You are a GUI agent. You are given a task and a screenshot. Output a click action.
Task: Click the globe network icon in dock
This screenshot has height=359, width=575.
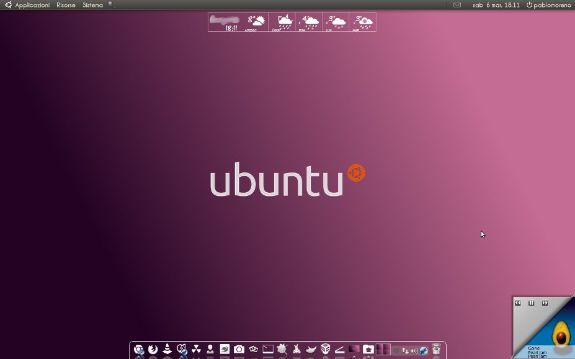click(424, 350)
